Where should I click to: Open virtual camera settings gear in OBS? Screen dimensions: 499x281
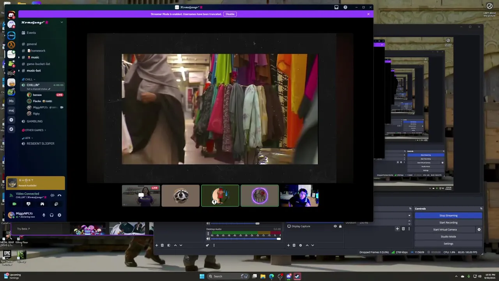(479, 229)
